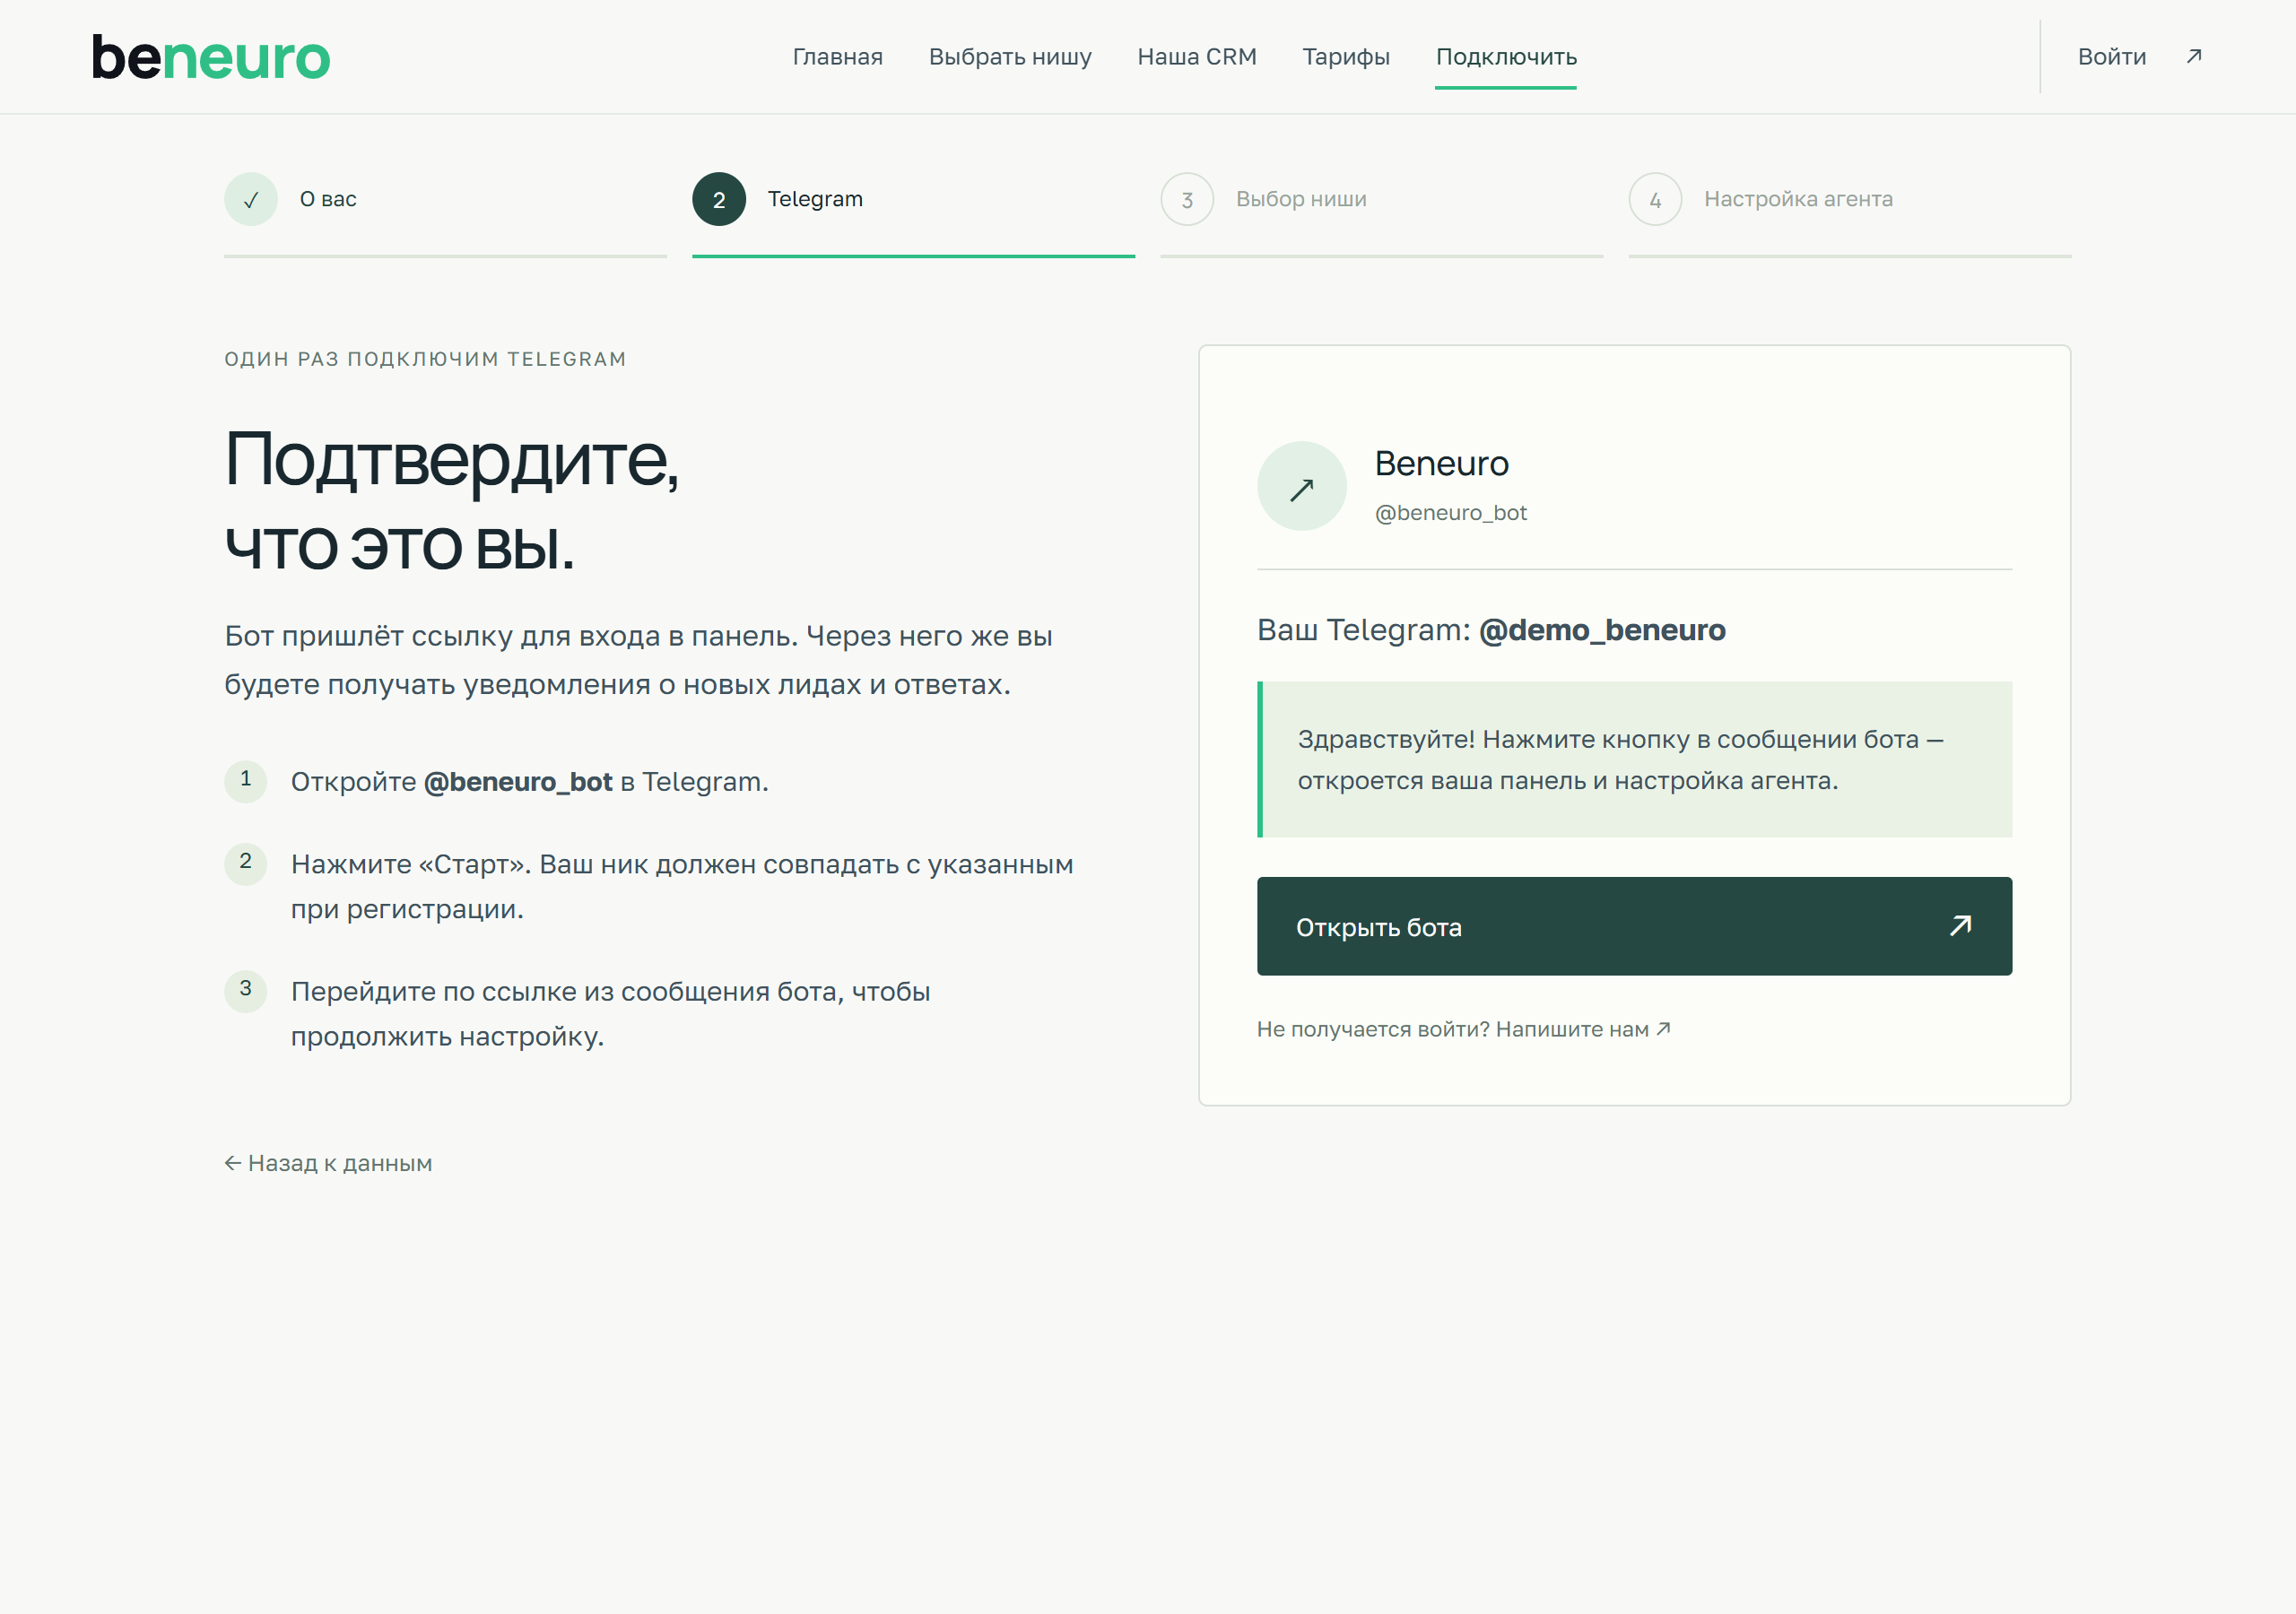
Task: Click the Beneuro bot name
Action: point(1441,464)
